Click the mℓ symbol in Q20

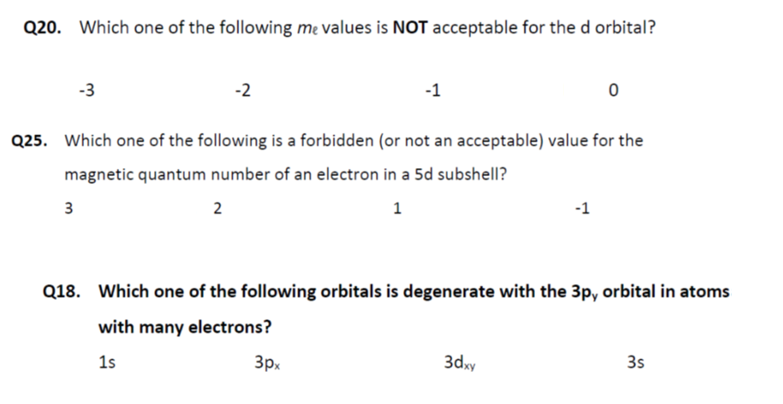coord(307,30)
